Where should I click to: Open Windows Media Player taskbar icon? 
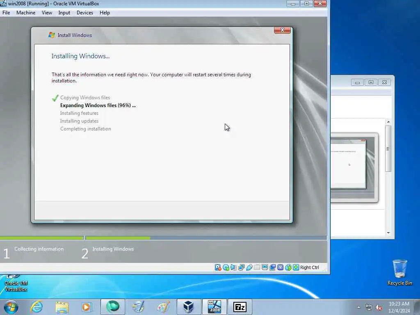click(87, 307)
